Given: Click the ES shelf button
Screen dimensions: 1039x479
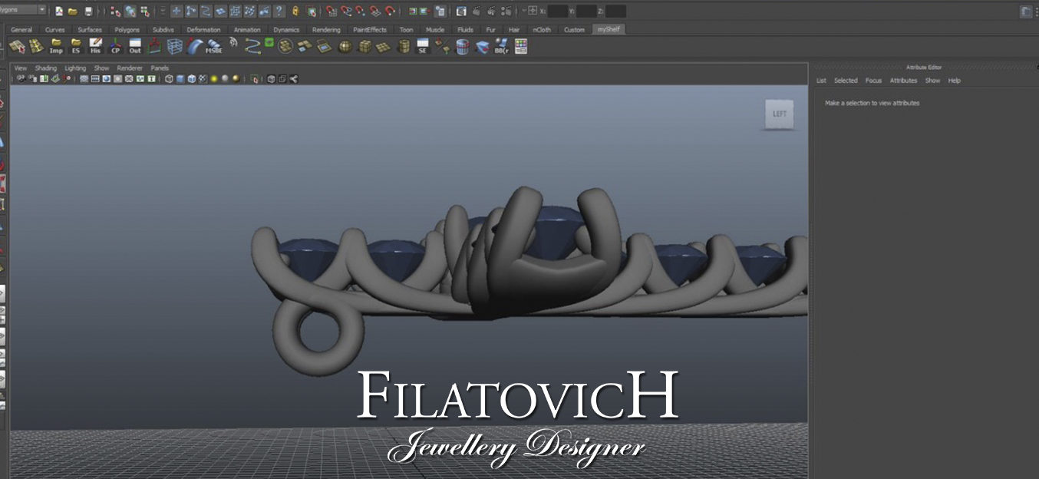Looking at the screenshot, I should coord(75,47).
